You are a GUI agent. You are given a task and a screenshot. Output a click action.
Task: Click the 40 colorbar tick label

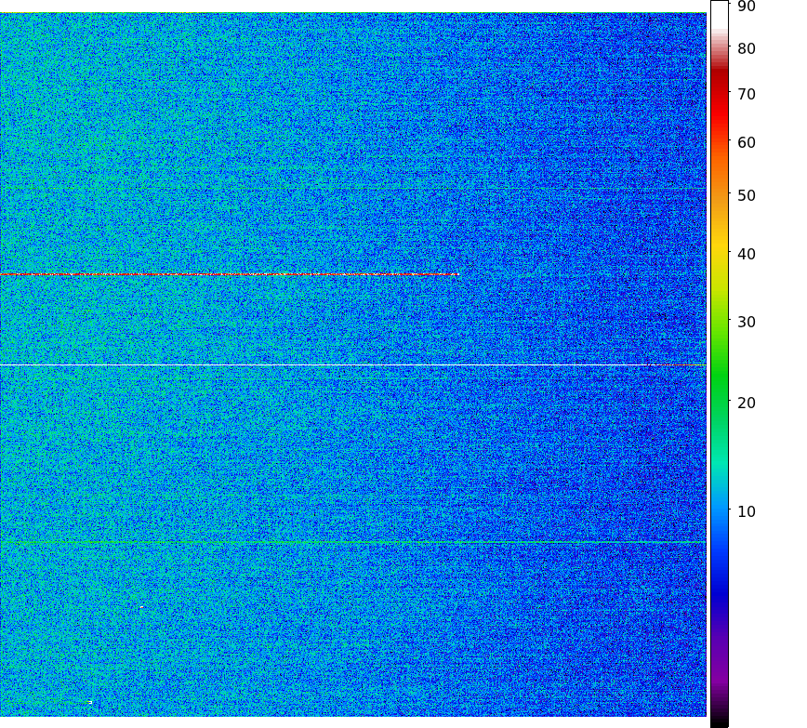746,255
